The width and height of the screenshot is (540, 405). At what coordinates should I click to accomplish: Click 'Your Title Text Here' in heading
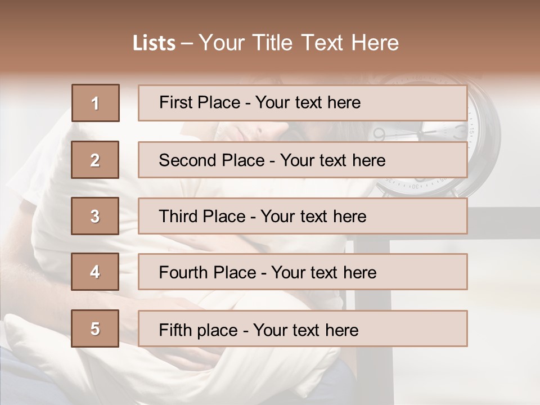pyautogui.click(x=299, y=43)
